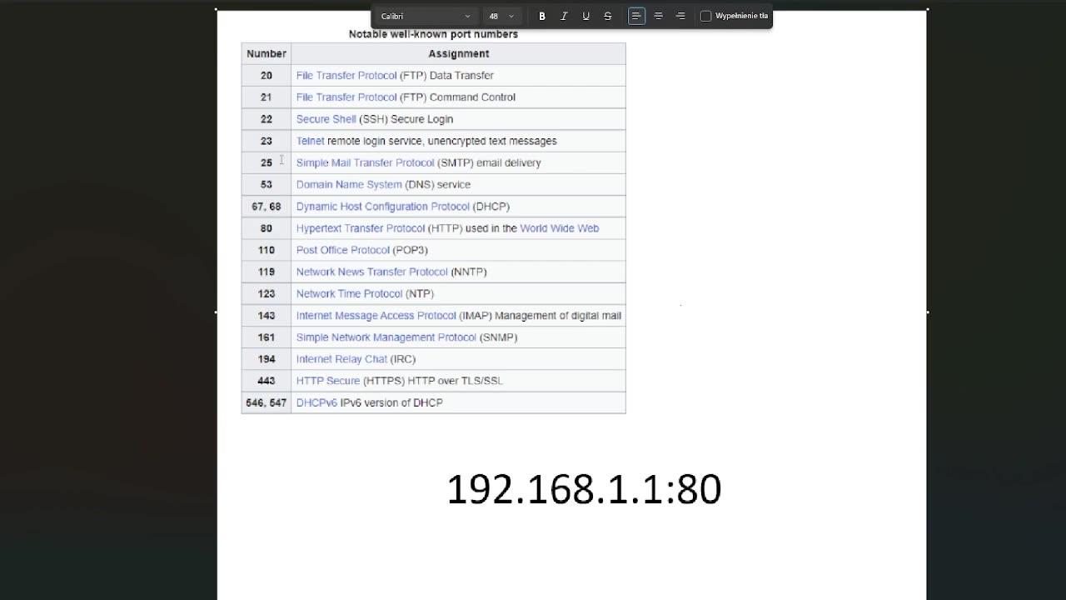Click the '546, 547' port cell
Image resolution: width=1066 pixels, height=600 pixels.
click(x=266, y=402)
